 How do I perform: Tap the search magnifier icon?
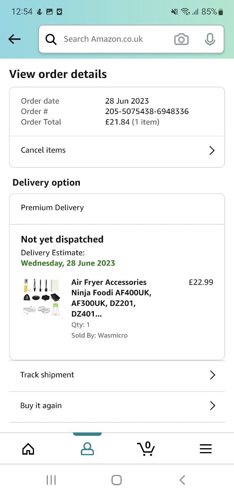[51, 39]
